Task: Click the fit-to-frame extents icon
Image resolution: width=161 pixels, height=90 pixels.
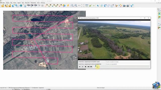Action: coord(83,5)
